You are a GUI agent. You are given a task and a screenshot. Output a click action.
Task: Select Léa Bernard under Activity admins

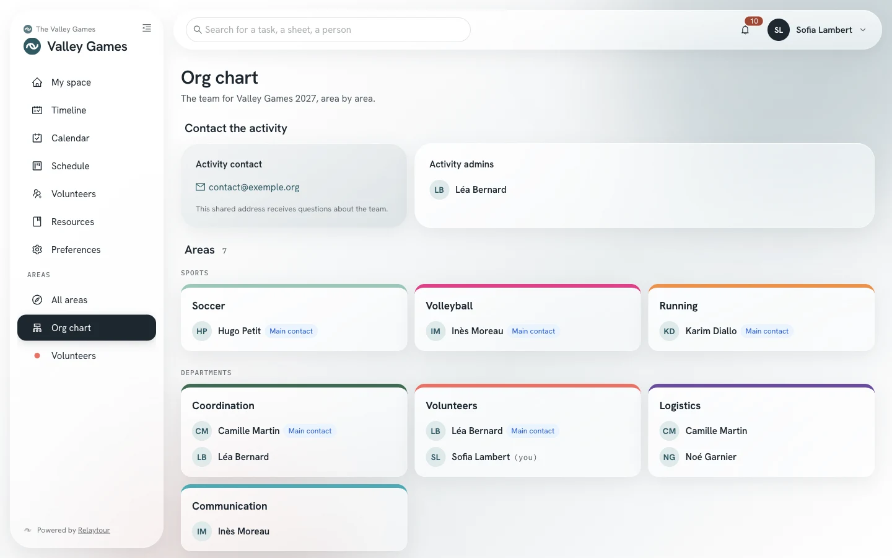pos(481,190)
